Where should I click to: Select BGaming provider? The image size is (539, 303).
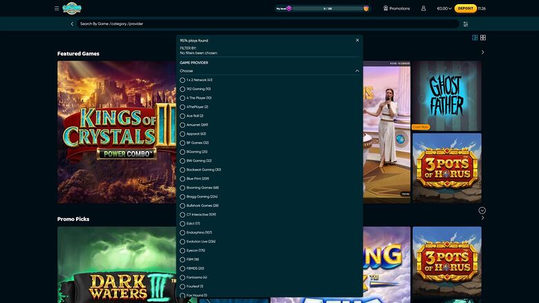[193, 152]
